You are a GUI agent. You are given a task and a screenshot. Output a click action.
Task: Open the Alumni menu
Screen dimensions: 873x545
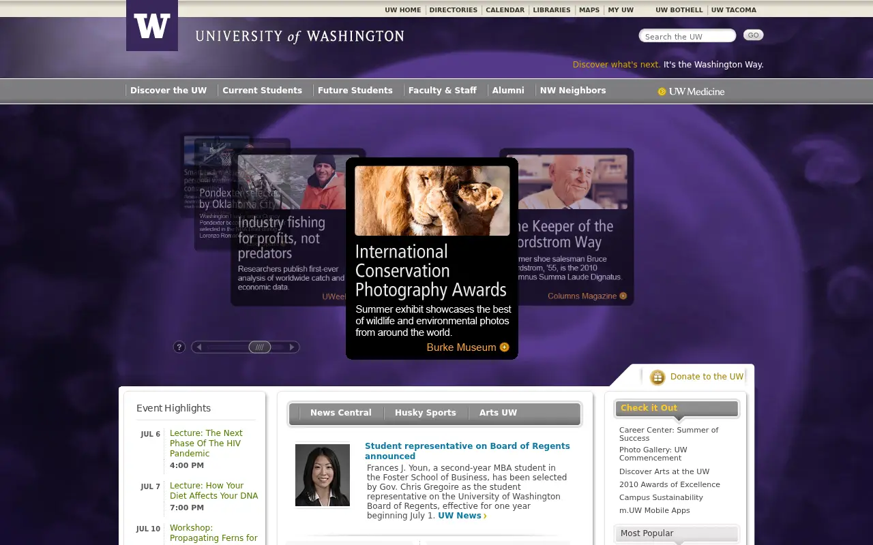(508, 90)
